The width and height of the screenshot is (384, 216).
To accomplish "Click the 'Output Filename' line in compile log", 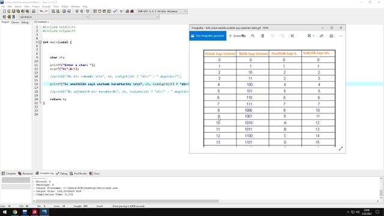I will pyautogui.click(x=75, y=188).
